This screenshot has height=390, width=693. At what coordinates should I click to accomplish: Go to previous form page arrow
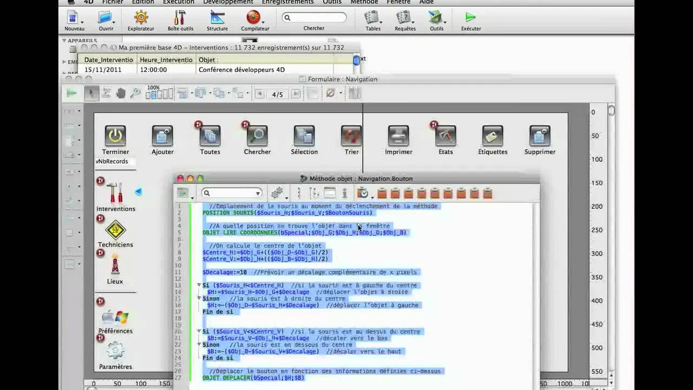pos(260,94)
